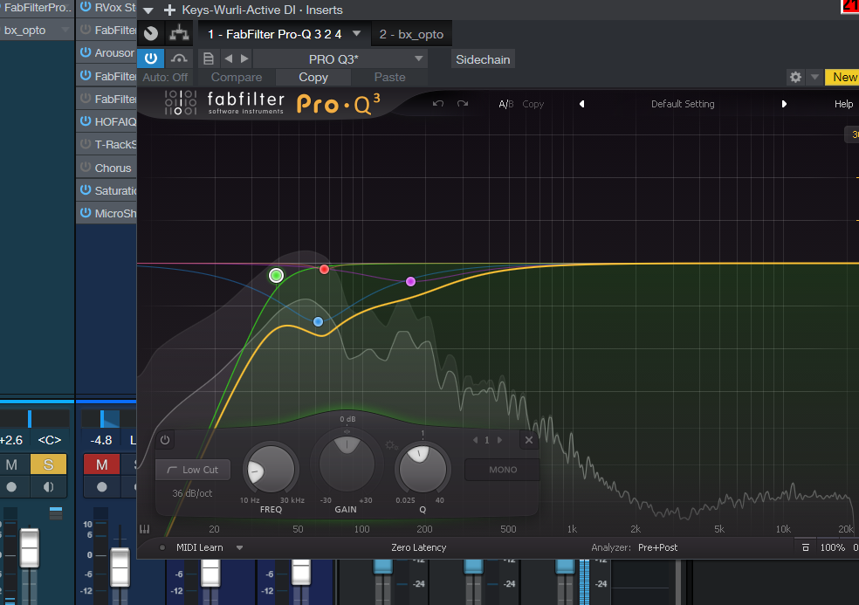859x605 pixels.
Task: Open the 36 dB/oct slope selector
Action: point(192,493)
